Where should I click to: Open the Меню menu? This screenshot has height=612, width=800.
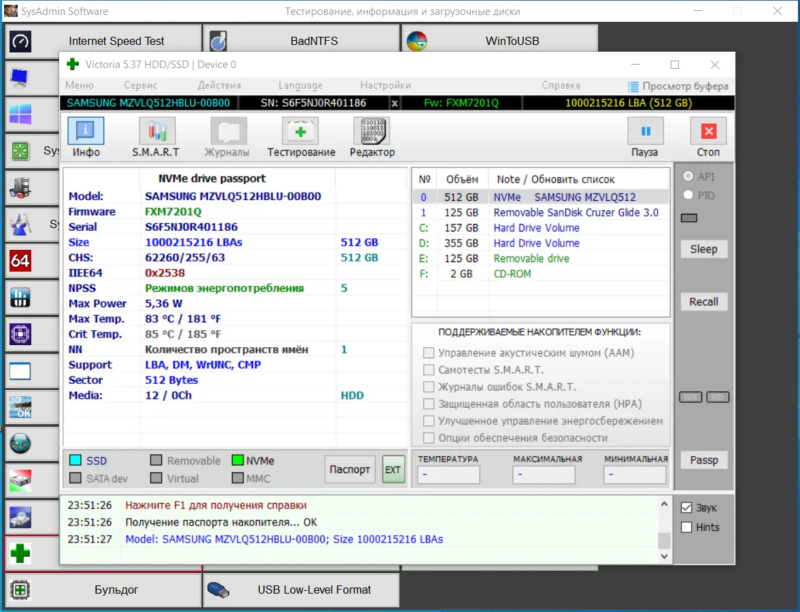[x=80, y=85]
